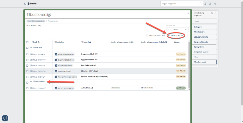Open the Tilbud tab in side panel
Viewport: 243px width, 123px height.
point(204,57)
